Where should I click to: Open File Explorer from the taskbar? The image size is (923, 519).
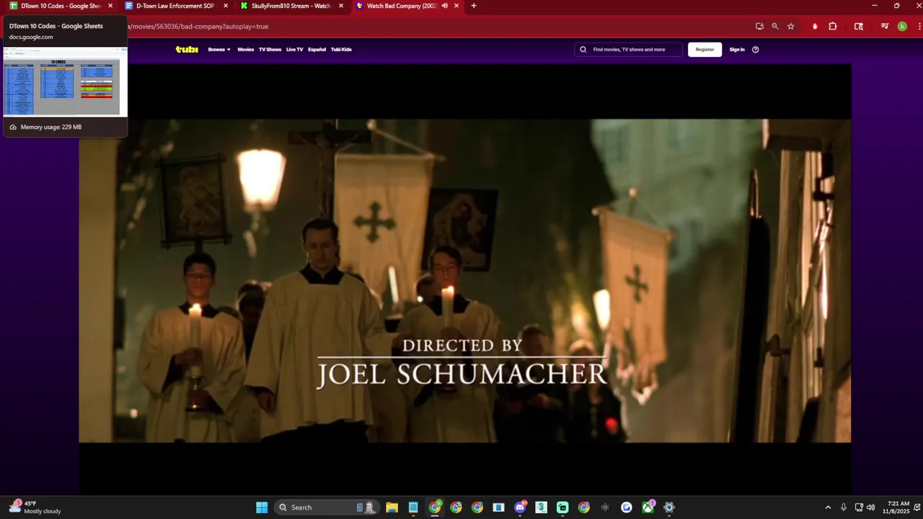coord(392,507)
